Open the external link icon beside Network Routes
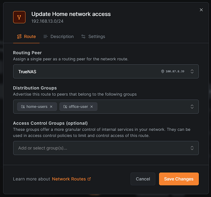The height and width of the screenshot is (197, 211). tap(89, 179)
